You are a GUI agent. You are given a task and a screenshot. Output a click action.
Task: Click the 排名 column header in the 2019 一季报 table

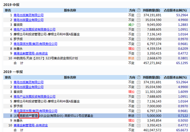click(8, 78)
